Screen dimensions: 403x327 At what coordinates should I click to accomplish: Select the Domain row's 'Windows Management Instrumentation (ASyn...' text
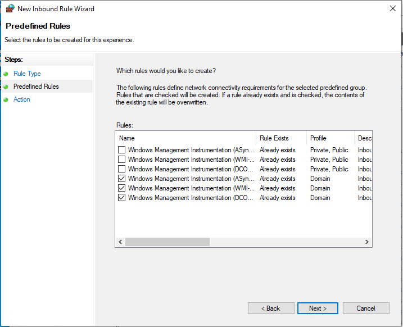191,179
